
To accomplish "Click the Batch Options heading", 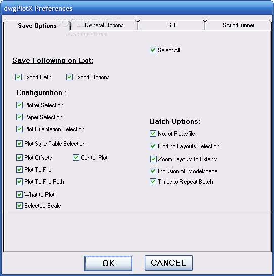I will click(x=175, y=121).
